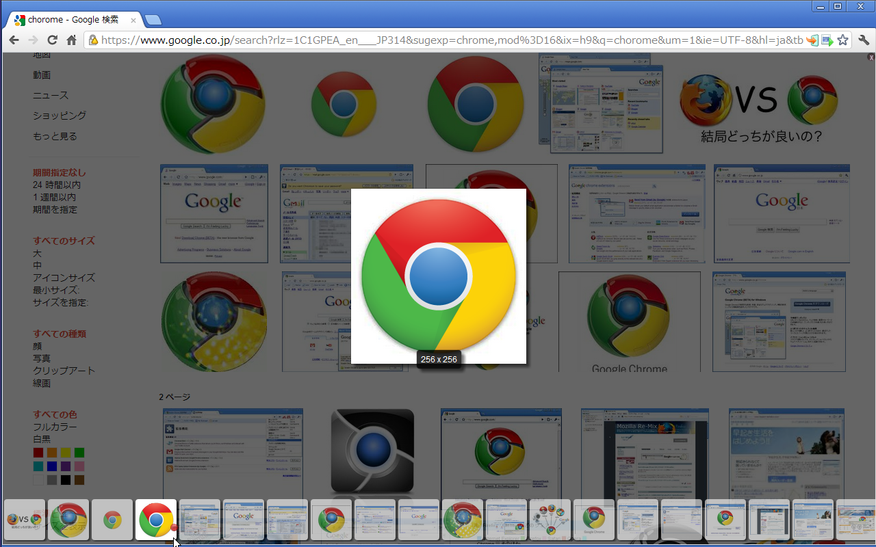The width and height of the screenshot is (876, 547).
Task: Close the 'chorome - Google 検索' tab
Action: (133, 21)
